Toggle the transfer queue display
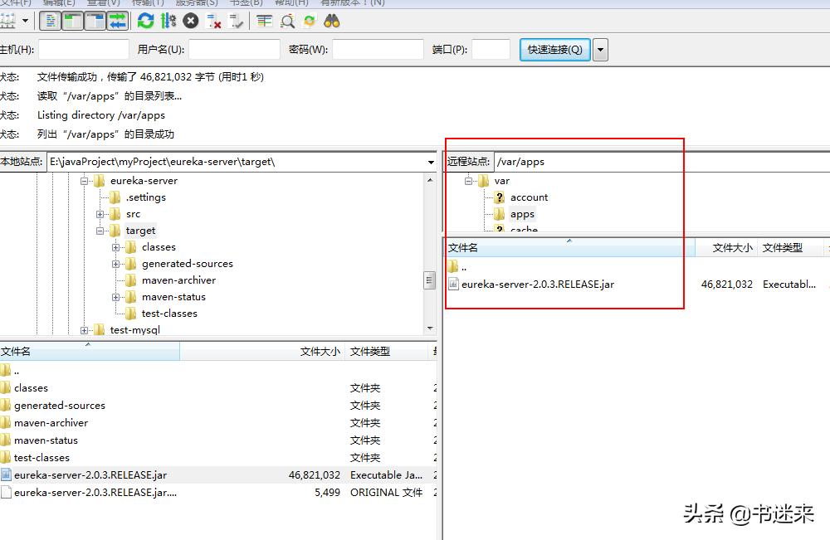This screenshot has height=540, width=830. [x=118, y=22]
